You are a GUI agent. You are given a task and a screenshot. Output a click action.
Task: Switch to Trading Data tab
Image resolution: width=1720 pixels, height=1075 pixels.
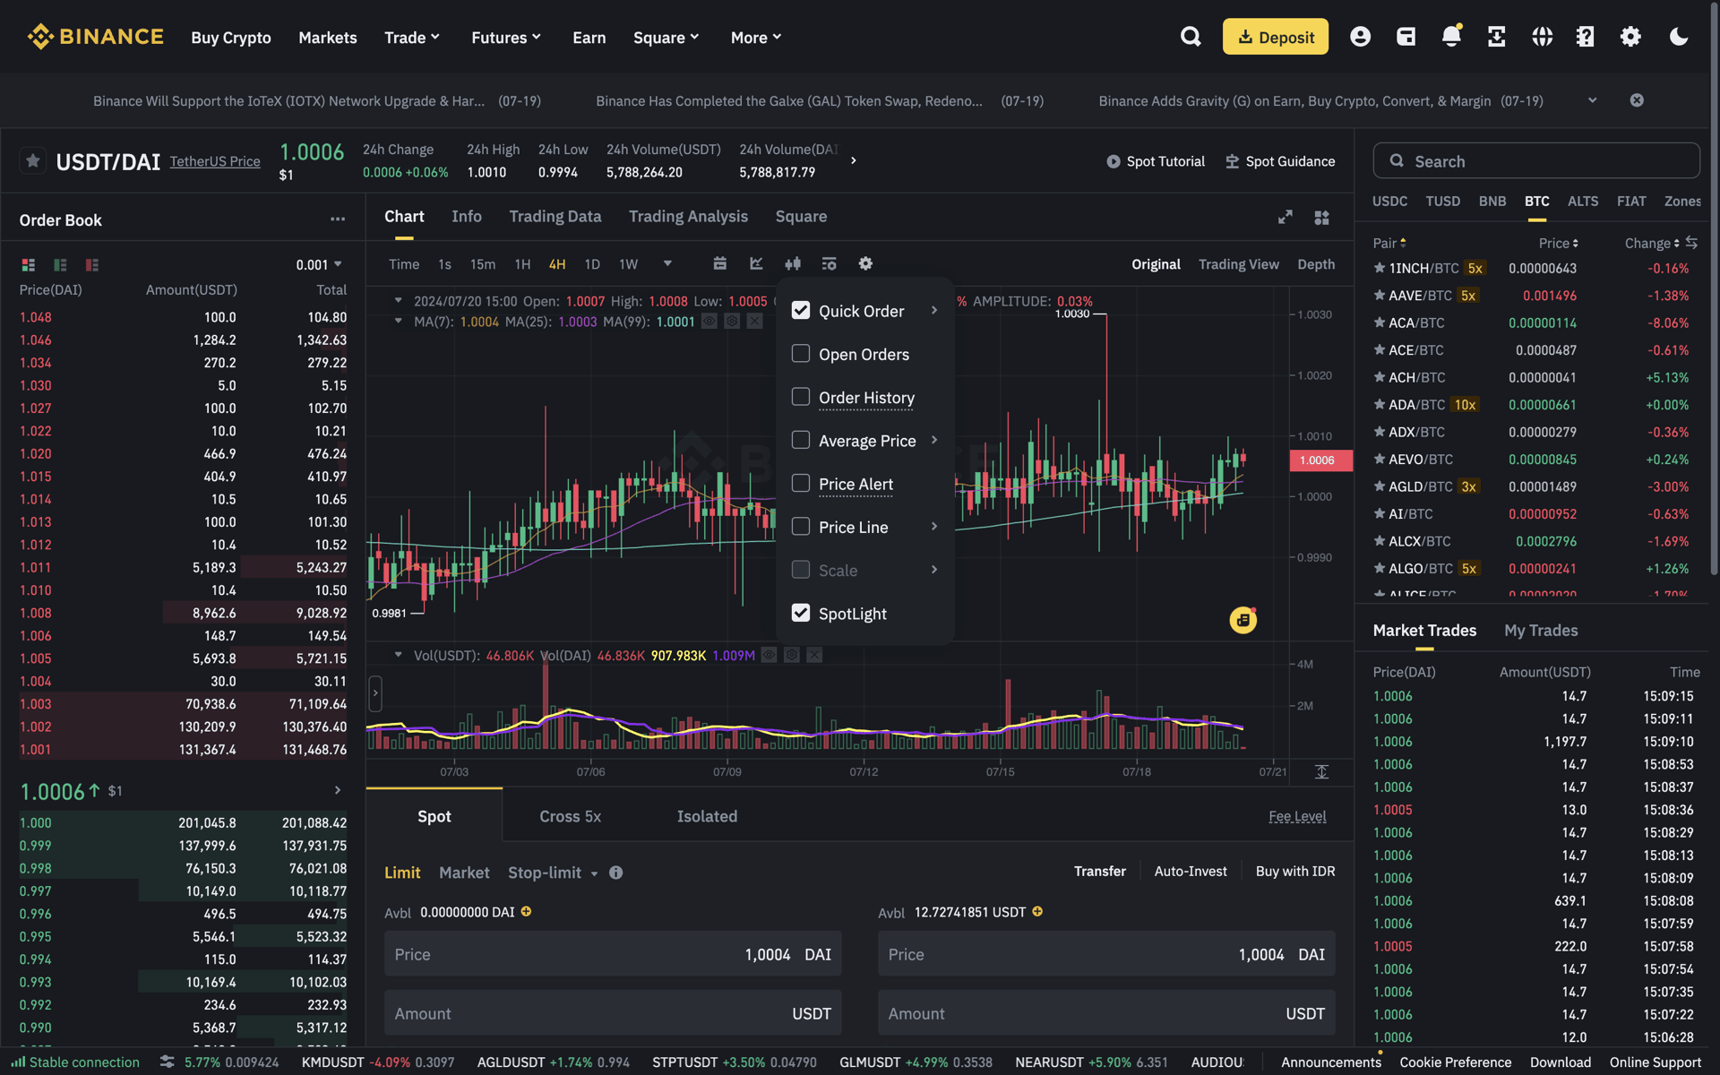click(x=555, y=216)
